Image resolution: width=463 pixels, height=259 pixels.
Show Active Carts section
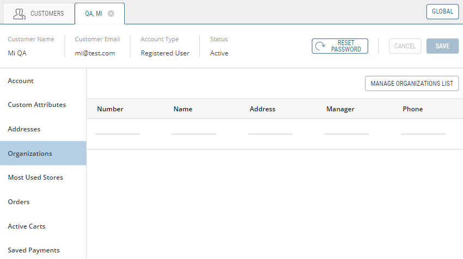tap(27, 226)
